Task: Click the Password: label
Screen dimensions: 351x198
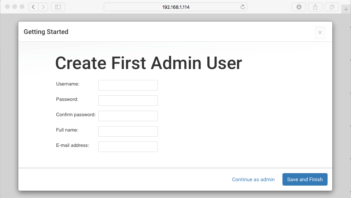Action: pyautogui.click(x=67, y=99)
